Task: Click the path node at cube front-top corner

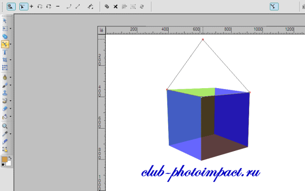Action: click(x=201, y=97)
